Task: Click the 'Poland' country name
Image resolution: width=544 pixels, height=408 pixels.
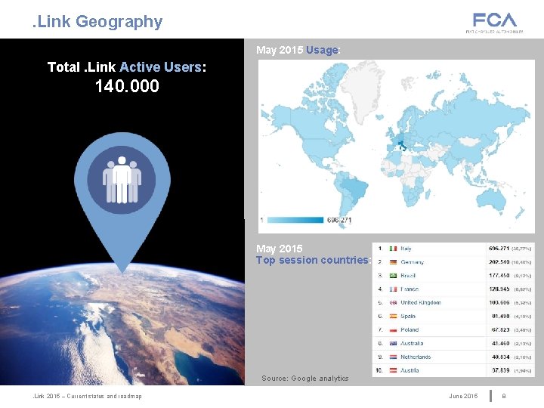Action: pos(410,329)
